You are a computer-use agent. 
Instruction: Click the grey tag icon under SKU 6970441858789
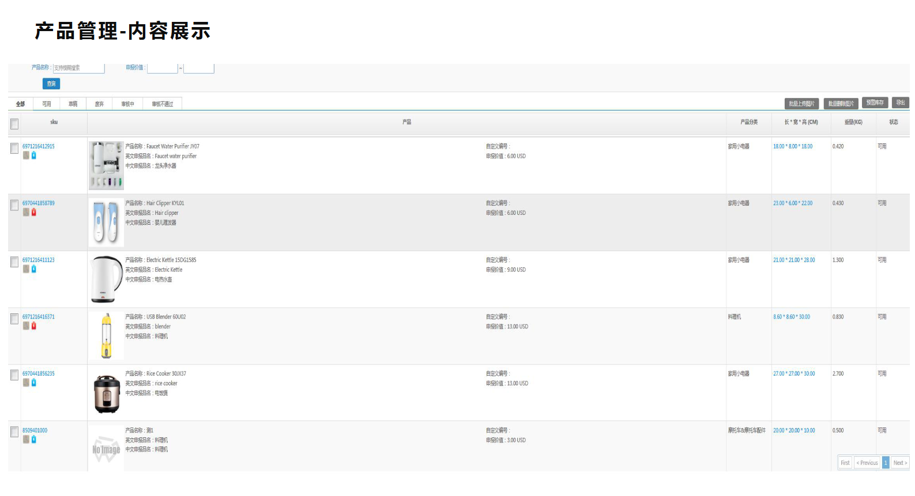point(26,213)
